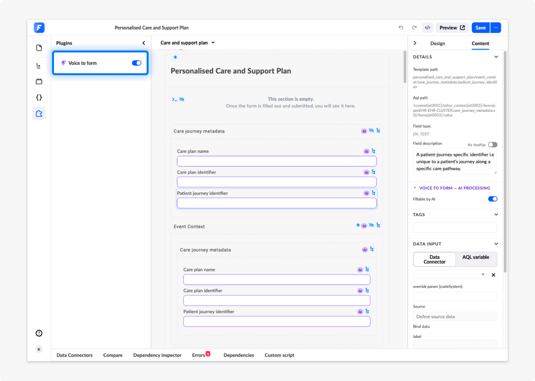Image resolution: width=535 pixels, height=381 pixels.
Task: Click the right properties panel scrollbar
Action: 505,162
